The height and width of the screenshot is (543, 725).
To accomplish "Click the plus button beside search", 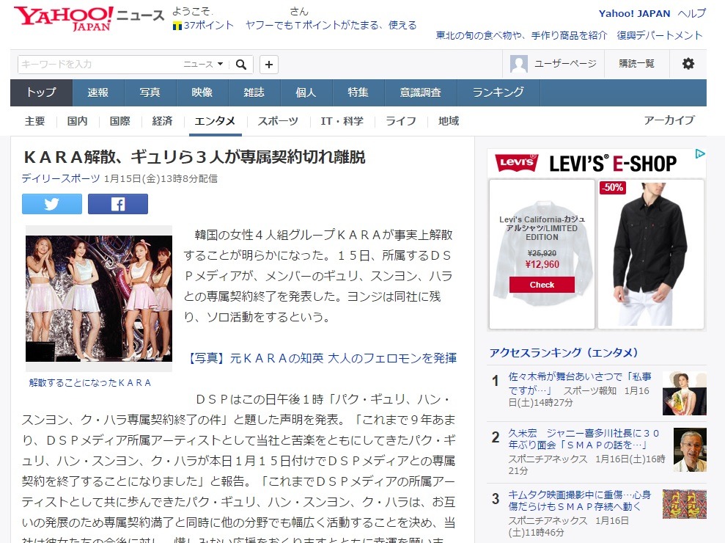I will [268, 65].
